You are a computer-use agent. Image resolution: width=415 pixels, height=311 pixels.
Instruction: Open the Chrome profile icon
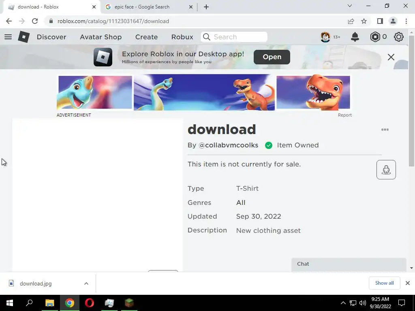tap(393, 21)
